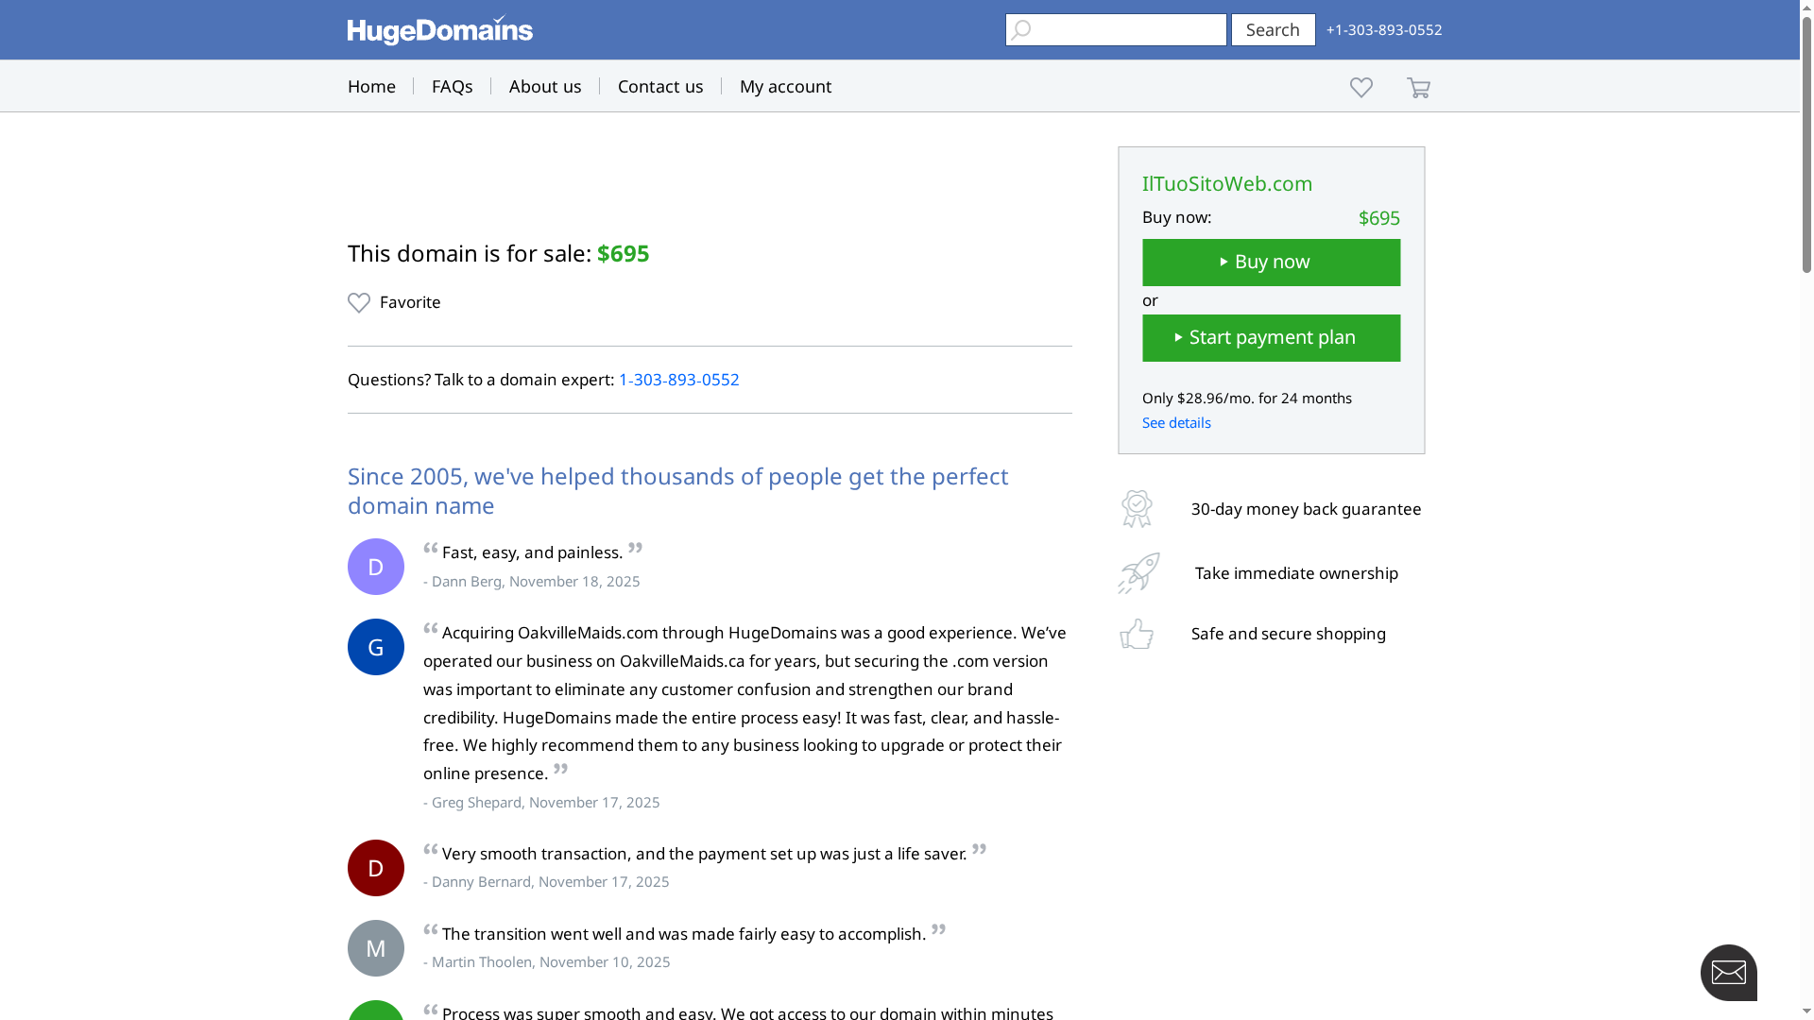The height and width of the screenshot is (1020, 1814).
Task: Go to Contact us
Action: [x=659, y=86]
